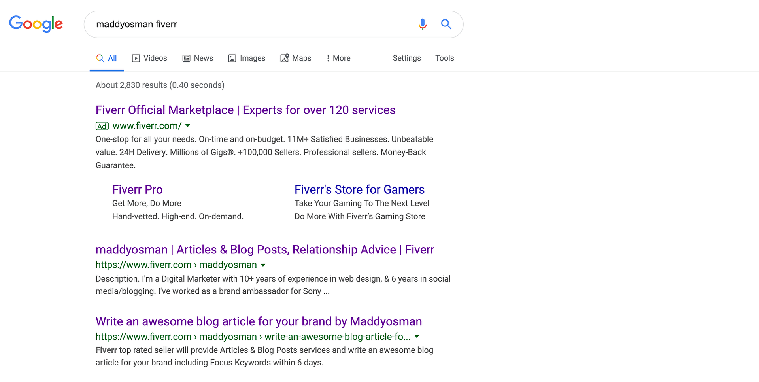This screenshot has width=759, height=382.
Task: Activate voice search microphone
Action: (423, 24)
